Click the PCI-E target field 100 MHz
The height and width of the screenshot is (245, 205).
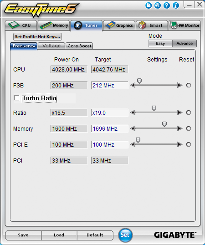pos(109,144)
